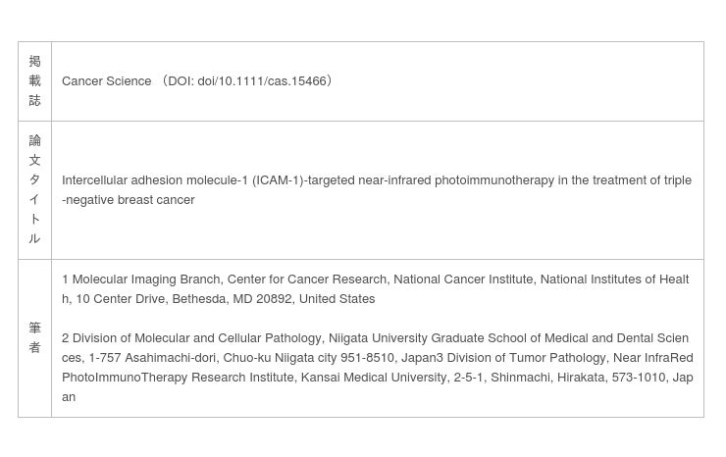
Task: Click the -negative breast cancer text
Action: tap(129, 200)
